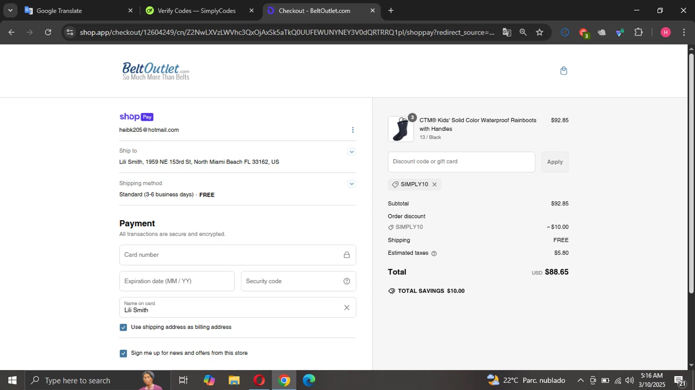
Task: Open Chrome zoom control
Action: [x=523, y=32]
